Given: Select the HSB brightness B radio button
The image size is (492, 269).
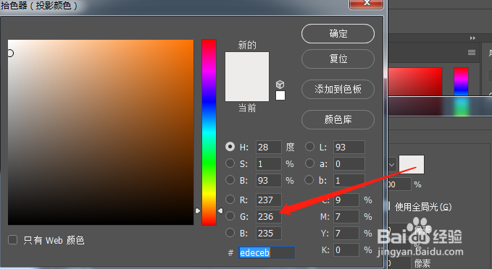Looking at the screenshot, I should (x=230, y=180).
